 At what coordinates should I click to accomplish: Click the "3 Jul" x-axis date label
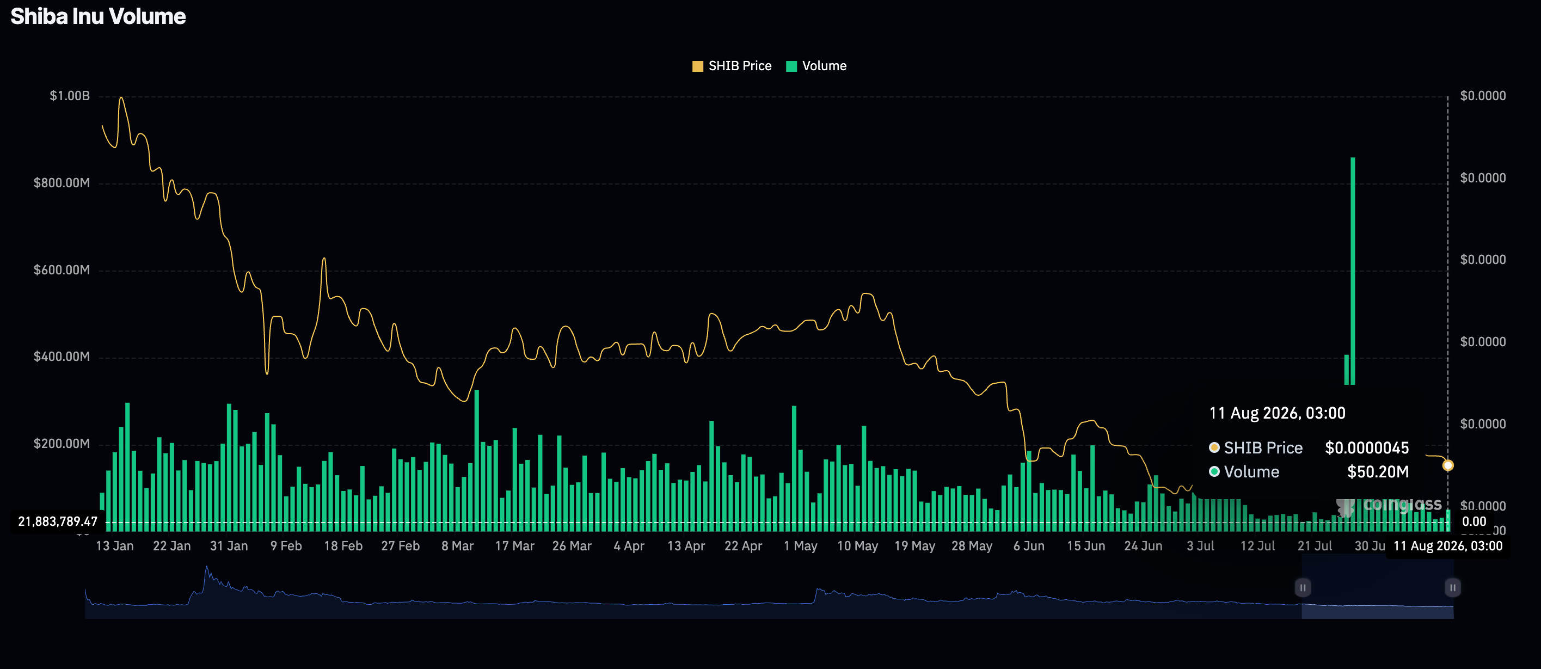(1201, 546)
